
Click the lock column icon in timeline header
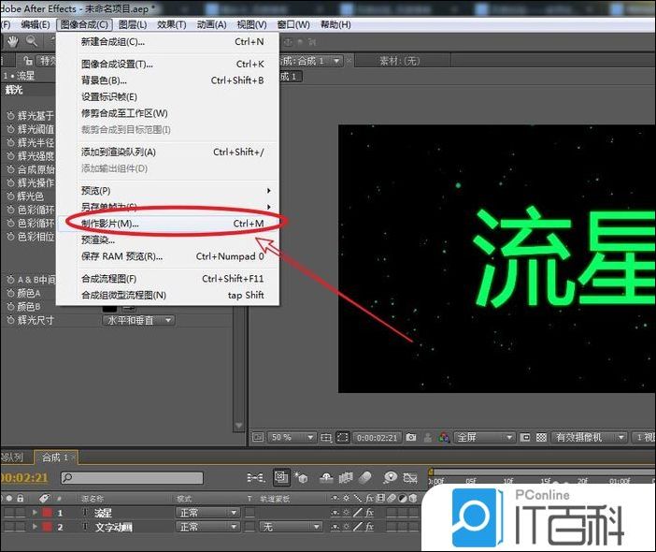click(20, 499)
